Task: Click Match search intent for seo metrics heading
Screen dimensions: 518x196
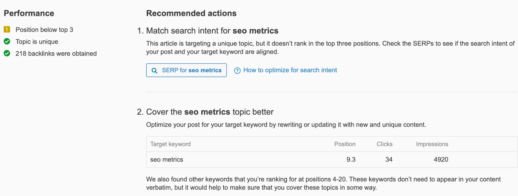Action: [212, 31]
